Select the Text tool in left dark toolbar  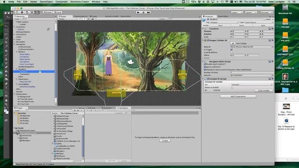[x=6, y=88]
